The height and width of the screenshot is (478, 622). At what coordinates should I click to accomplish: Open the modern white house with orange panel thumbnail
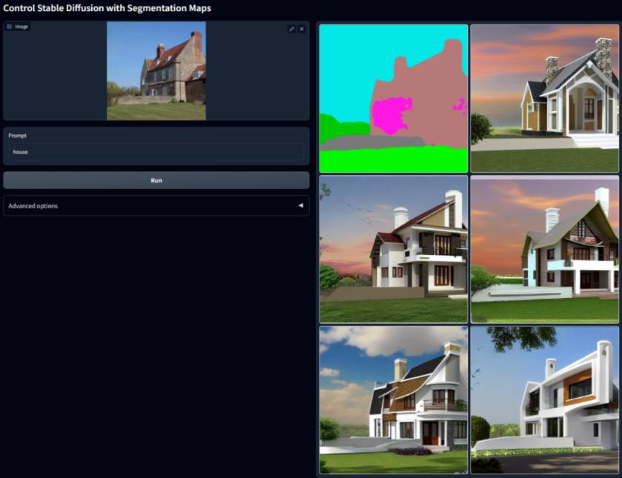[544, 400]
